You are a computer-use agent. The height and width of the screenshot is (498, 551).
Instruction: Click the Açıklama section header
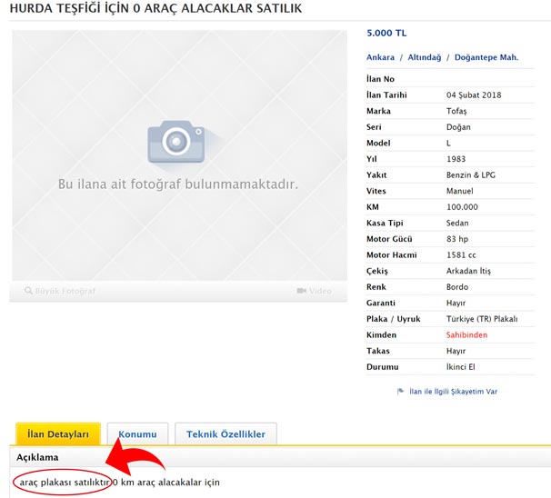click(38, 457)
